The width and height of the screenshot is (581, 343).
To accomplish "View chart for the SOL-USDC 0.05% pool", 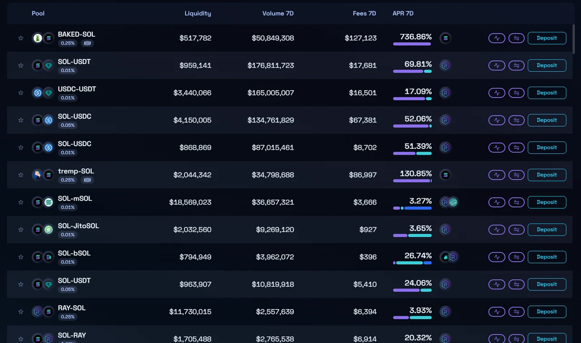I will (x=497, y=120).
